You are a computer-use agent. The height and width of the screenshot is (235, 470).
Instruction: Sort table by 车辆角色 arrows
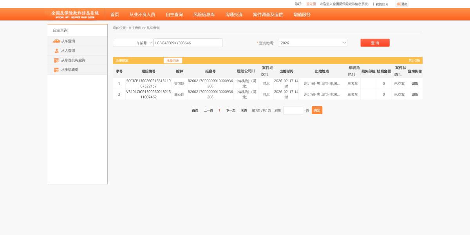tap(354, 75)
